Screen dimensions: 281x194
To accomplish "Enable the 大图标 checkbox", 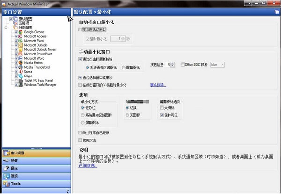I will (162, 108).
